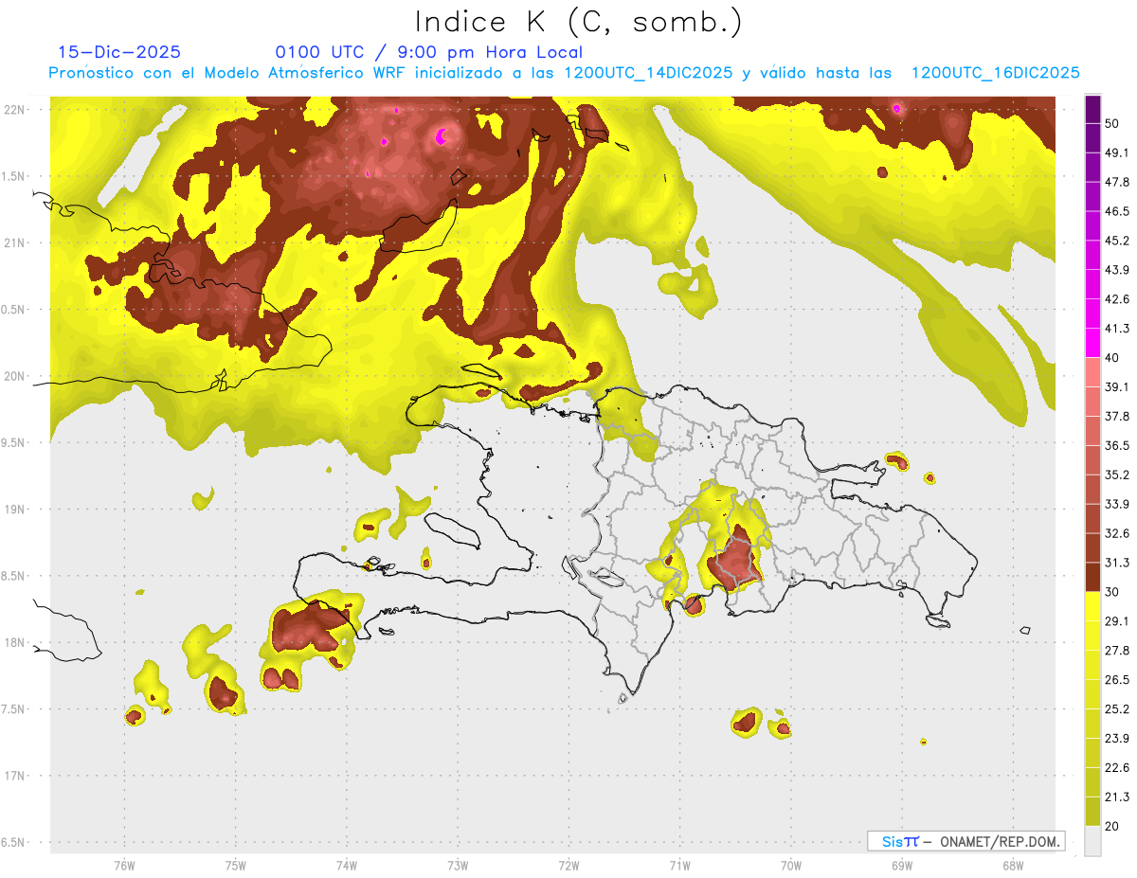Click "0100 UTC / 9:00 pm Hora Local" text

click(x=428, y=53)
